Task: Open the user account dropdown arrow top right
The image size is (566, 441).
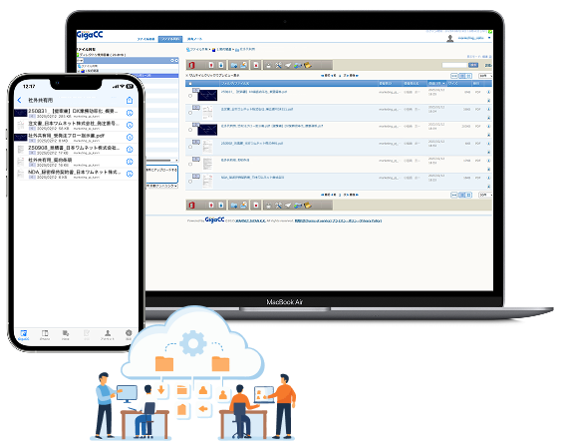Action: 489,38
